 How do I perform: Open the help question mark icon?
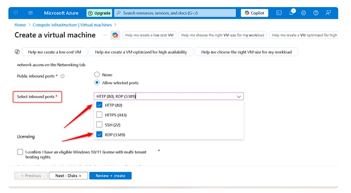[316, 13]
